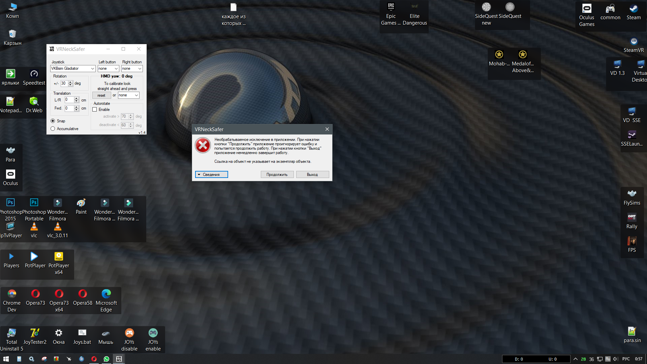
Task: Expand the Сведения details section
Action: pyautogui.click(x=212, y=175)
